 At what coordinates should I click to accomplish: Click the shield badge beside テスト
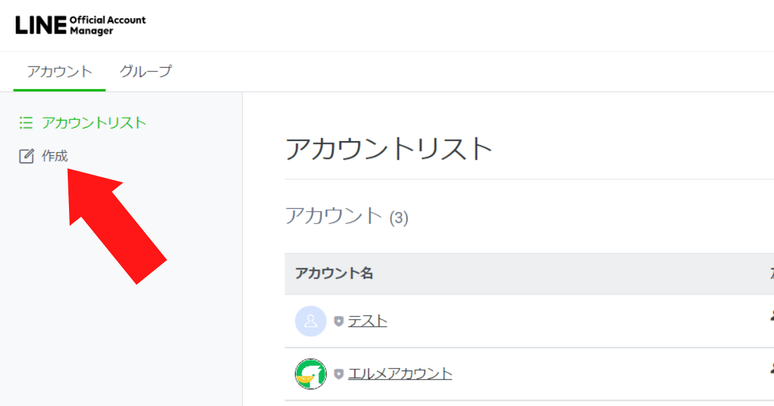click(339, 321)
